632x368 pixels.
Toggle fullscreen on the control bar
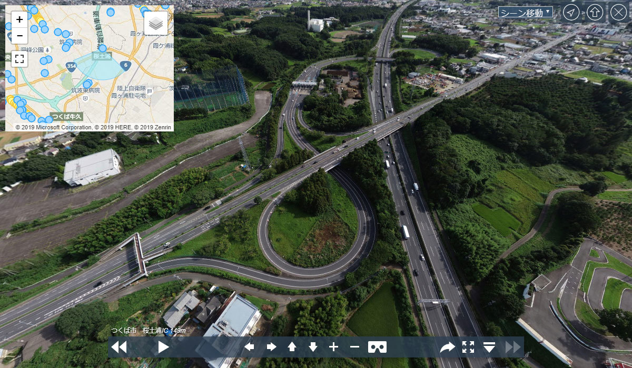(468, 347)
